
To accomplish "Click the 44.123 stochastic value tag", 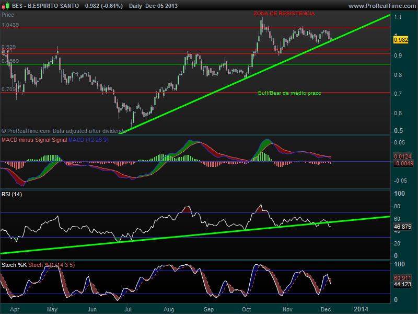I will 402,284.
